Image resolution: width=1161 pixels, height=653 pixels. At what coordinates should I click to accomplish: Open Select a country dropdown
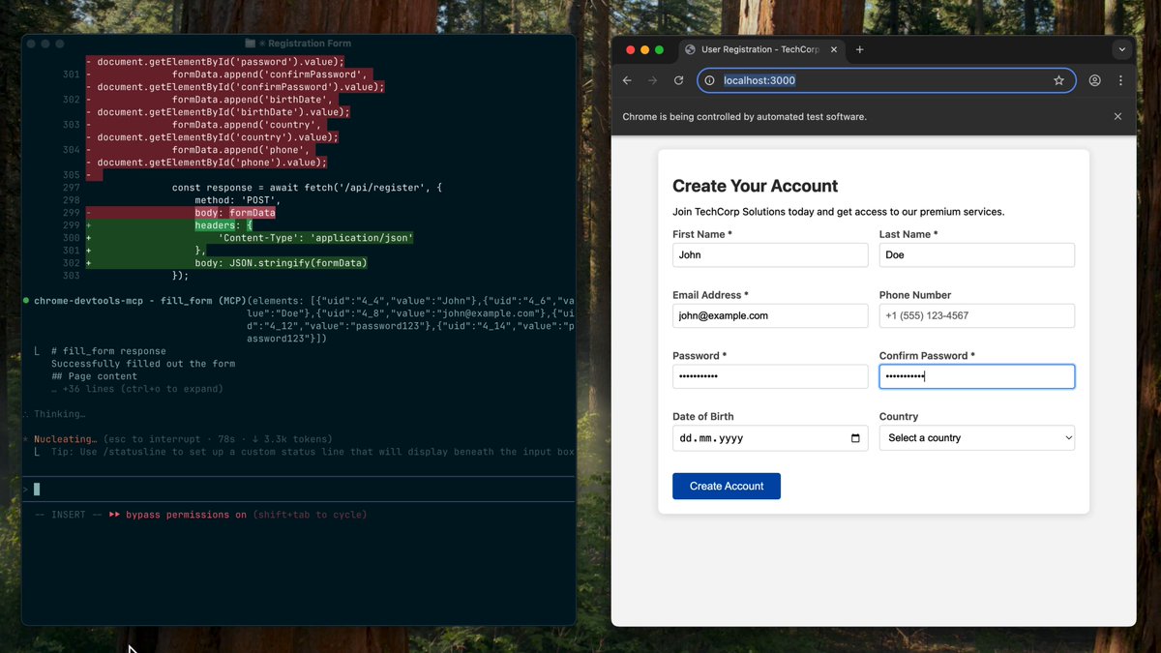(x=977, y=438)
